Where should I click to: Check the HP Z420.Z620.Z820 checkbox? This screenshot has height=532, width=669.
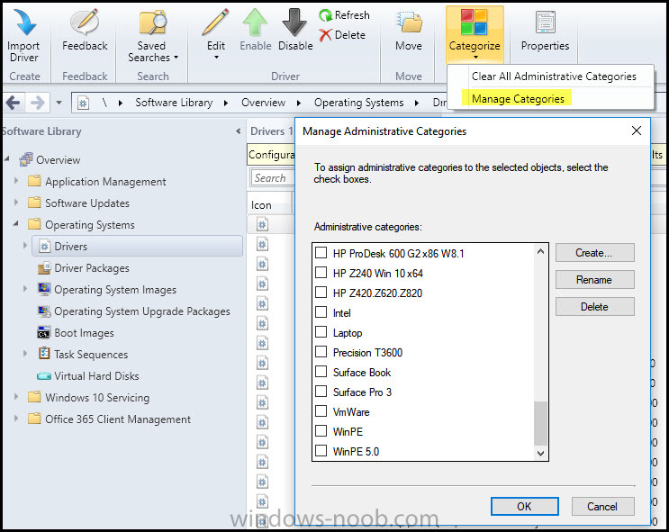point(321,293)
